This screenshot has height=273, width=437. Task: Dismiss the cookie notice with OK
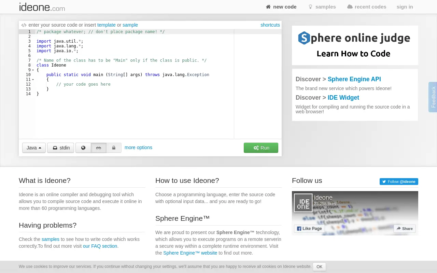click(319, 267)
